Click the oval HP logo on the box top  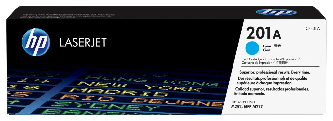tap(276, 12)
